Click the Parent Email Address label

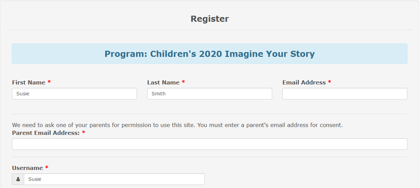[46, 133]
